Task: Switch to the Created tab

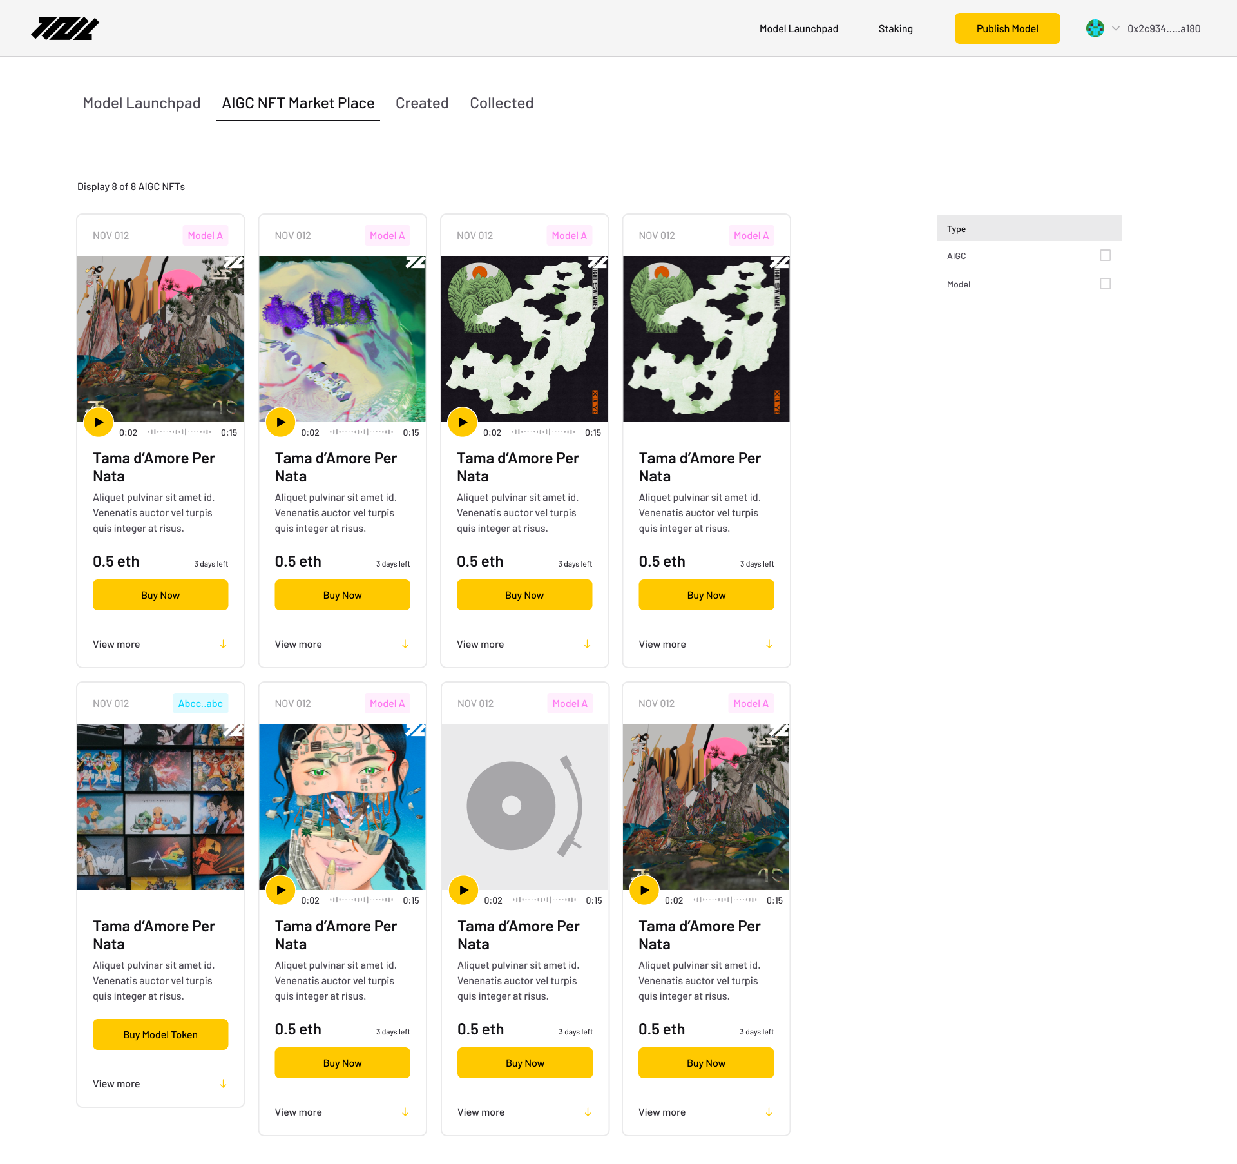Action: [422, 103]
